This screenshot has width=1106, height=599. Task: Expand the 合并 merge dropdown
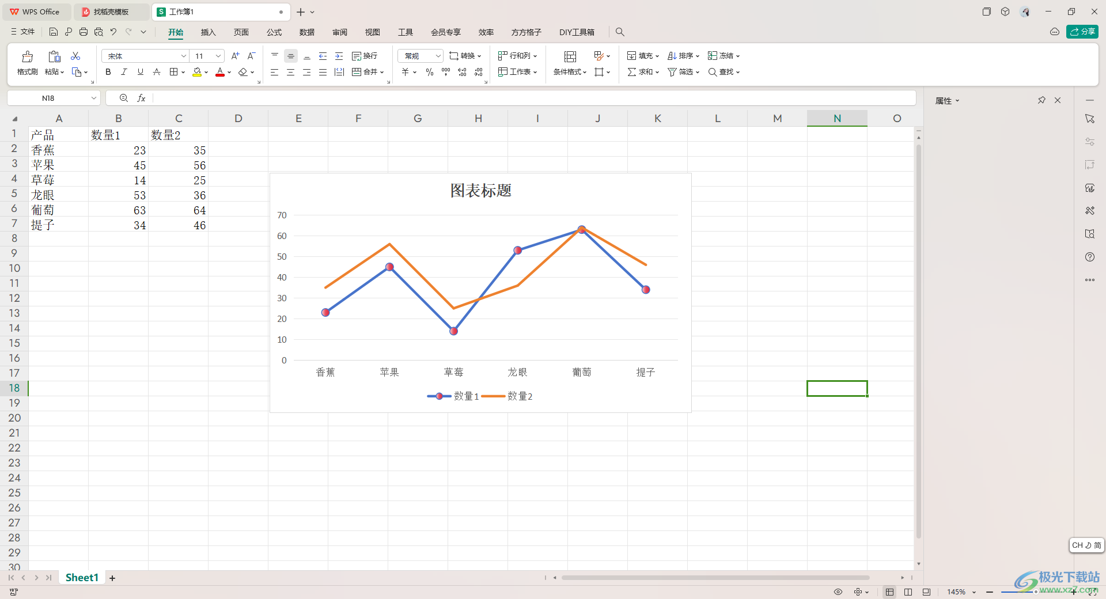click(x=381, y=73)
